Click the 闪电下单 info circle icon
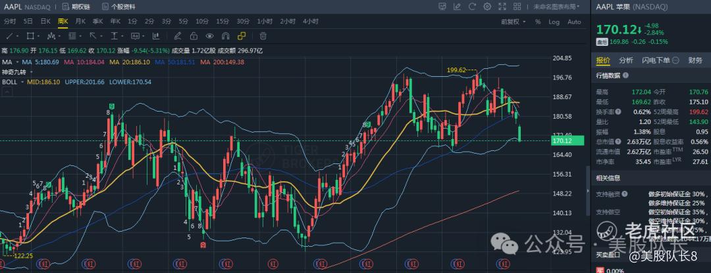Image resolution: width=711 pixels, height=273 pixels. point(675,60)
